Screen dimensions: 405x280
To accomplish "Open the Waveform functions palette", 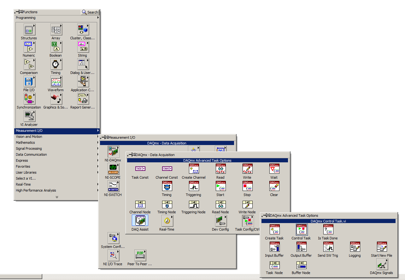I will 56,81.
